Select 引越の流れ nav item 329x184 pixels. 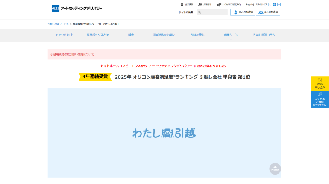[x=197, y=35]
